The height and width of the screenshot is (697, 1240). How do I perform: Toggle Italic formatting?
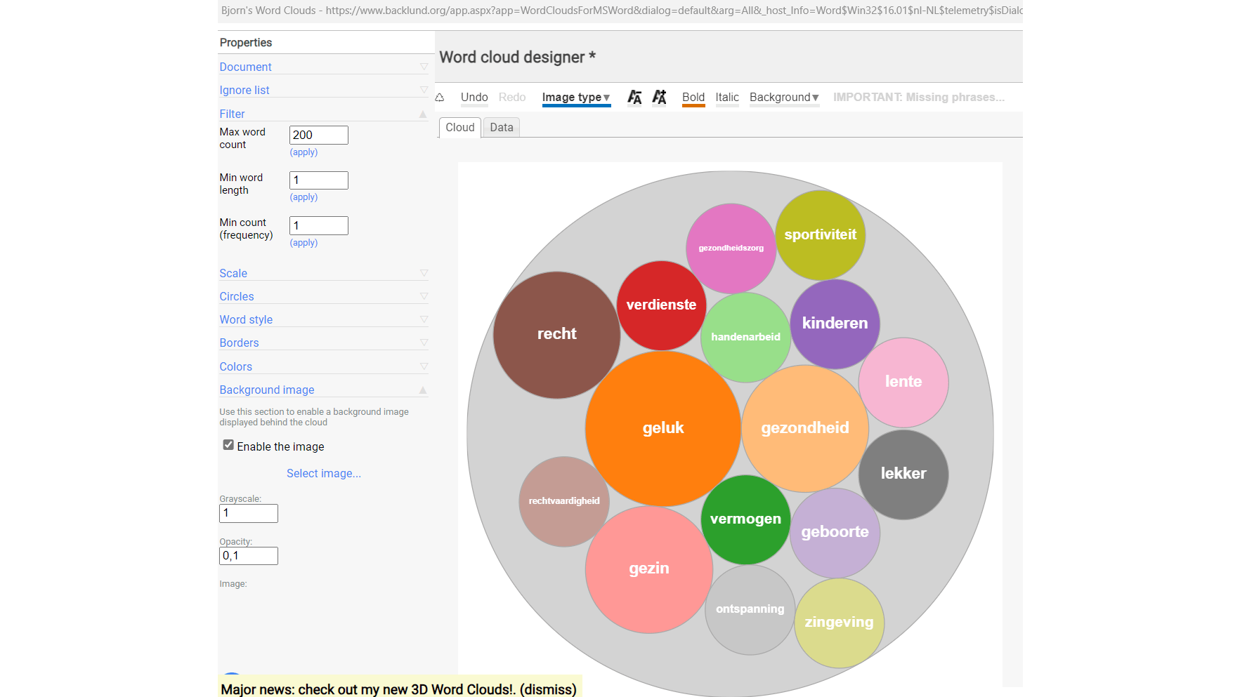[x=727, y=98]
